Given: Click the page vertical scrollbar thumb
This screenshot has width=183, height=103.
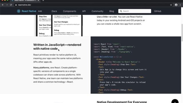Looking at the screenshot, I should click(x=182, y=33).
